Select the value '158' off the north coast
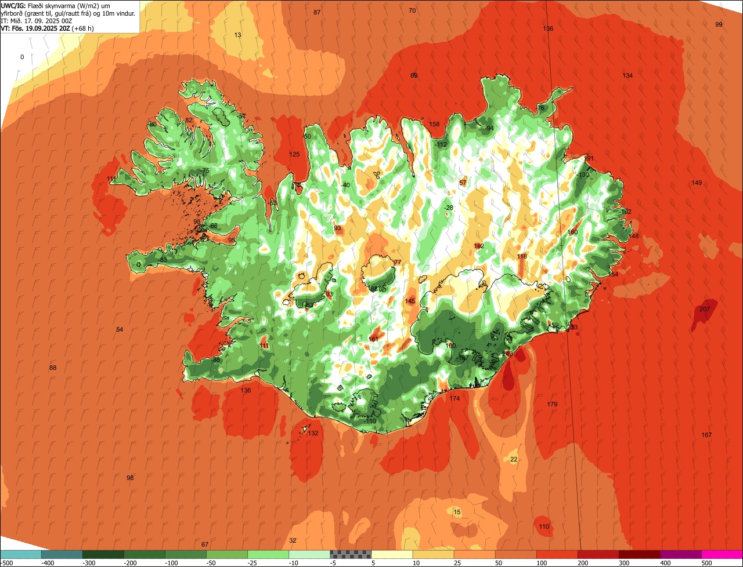 [434, 124]
